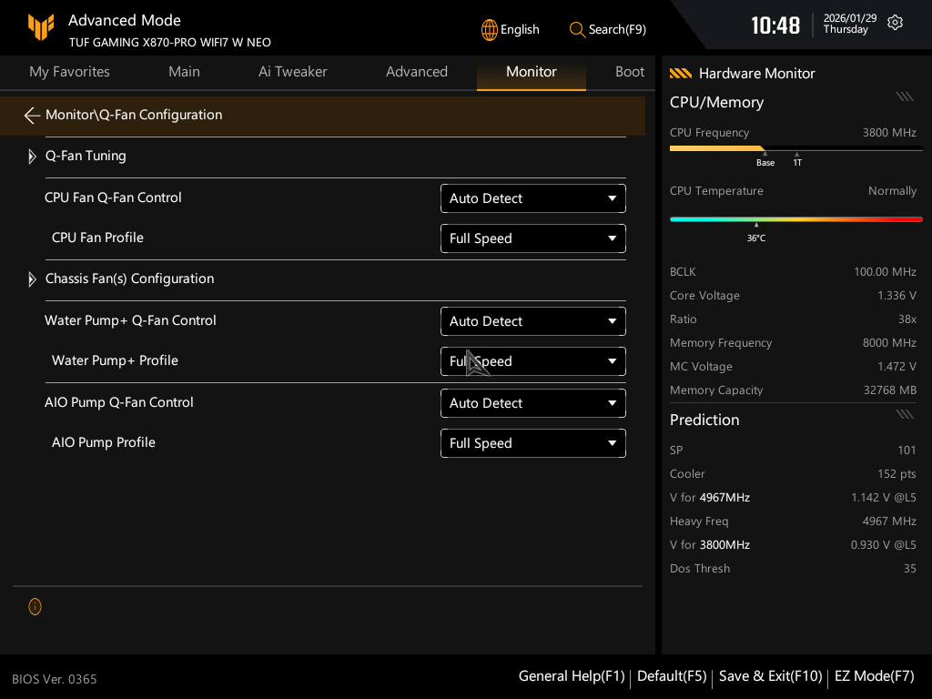
Task: Click the Ratio 38x value
Action: pos(907,319)
